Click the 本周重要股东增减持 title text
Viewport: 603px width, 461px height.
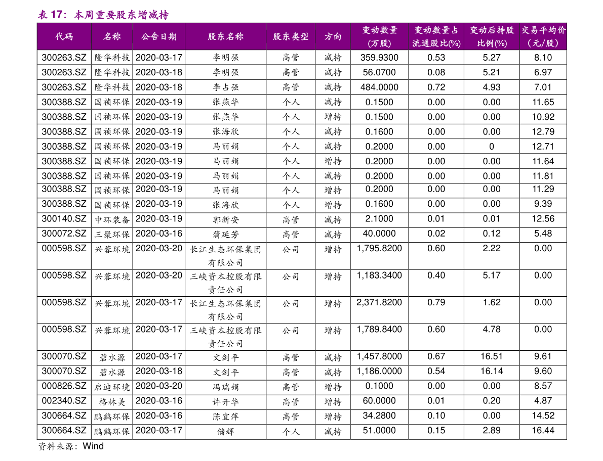[121, 15]
